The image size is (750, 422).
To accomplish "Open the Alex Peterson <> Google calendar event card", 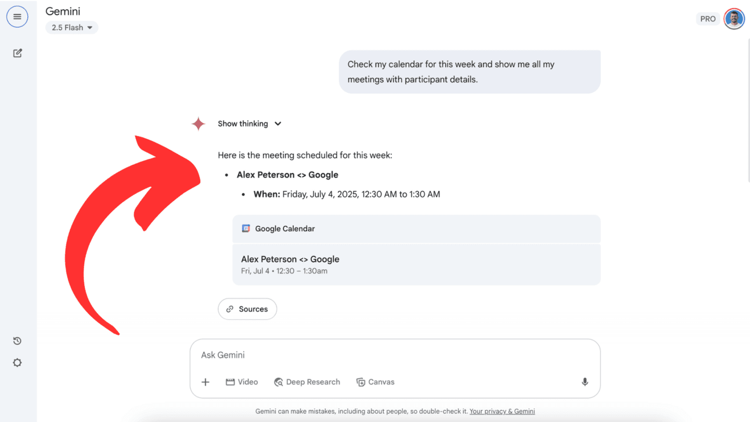I will click(x=416, y=264).
